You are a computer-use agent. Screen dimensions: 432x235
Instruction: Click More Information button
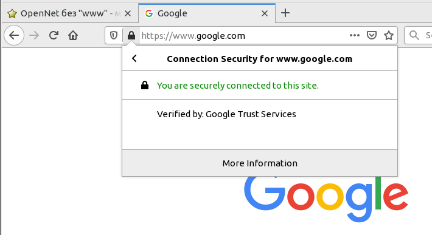coord(260,163)
